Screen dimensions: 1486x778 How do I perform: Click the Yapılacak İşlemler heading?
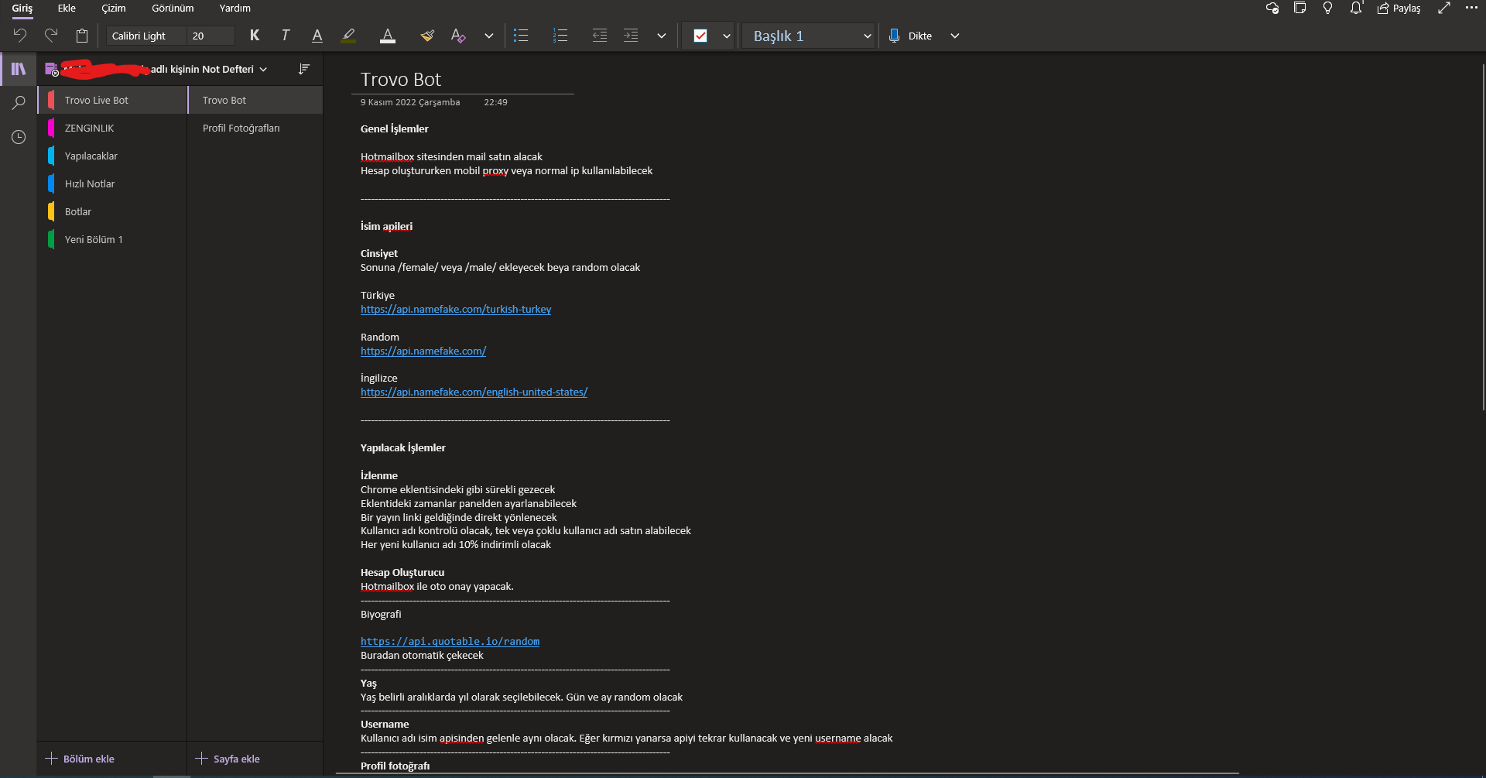[403, 447]
